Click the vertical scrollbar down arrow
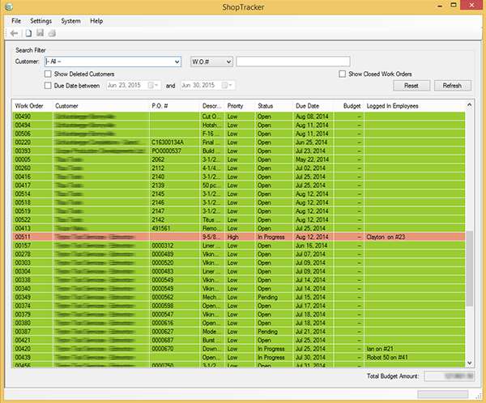 (467, 362)
